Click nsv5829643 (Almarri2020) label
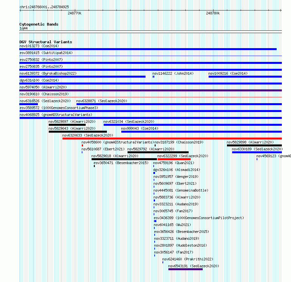The width and height of the screenshot is (291, 282). click(72, 128)
